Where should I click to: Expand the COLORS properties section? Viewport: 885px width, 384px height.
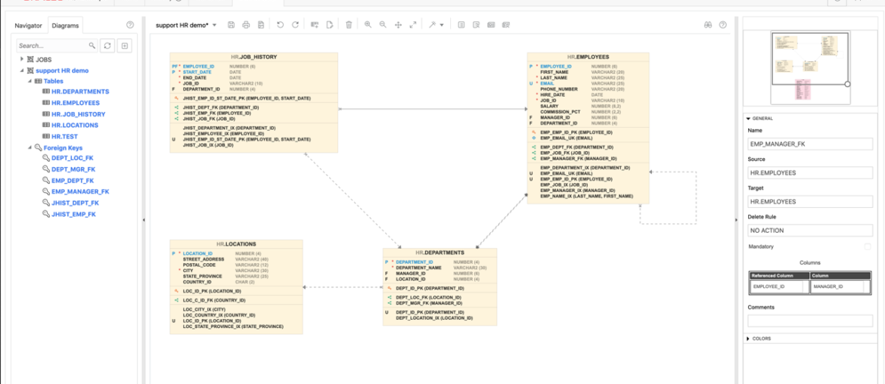[749, 339]
